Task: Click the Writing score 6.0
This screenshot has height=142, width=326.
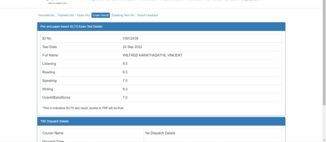Action: pos(125,89)
